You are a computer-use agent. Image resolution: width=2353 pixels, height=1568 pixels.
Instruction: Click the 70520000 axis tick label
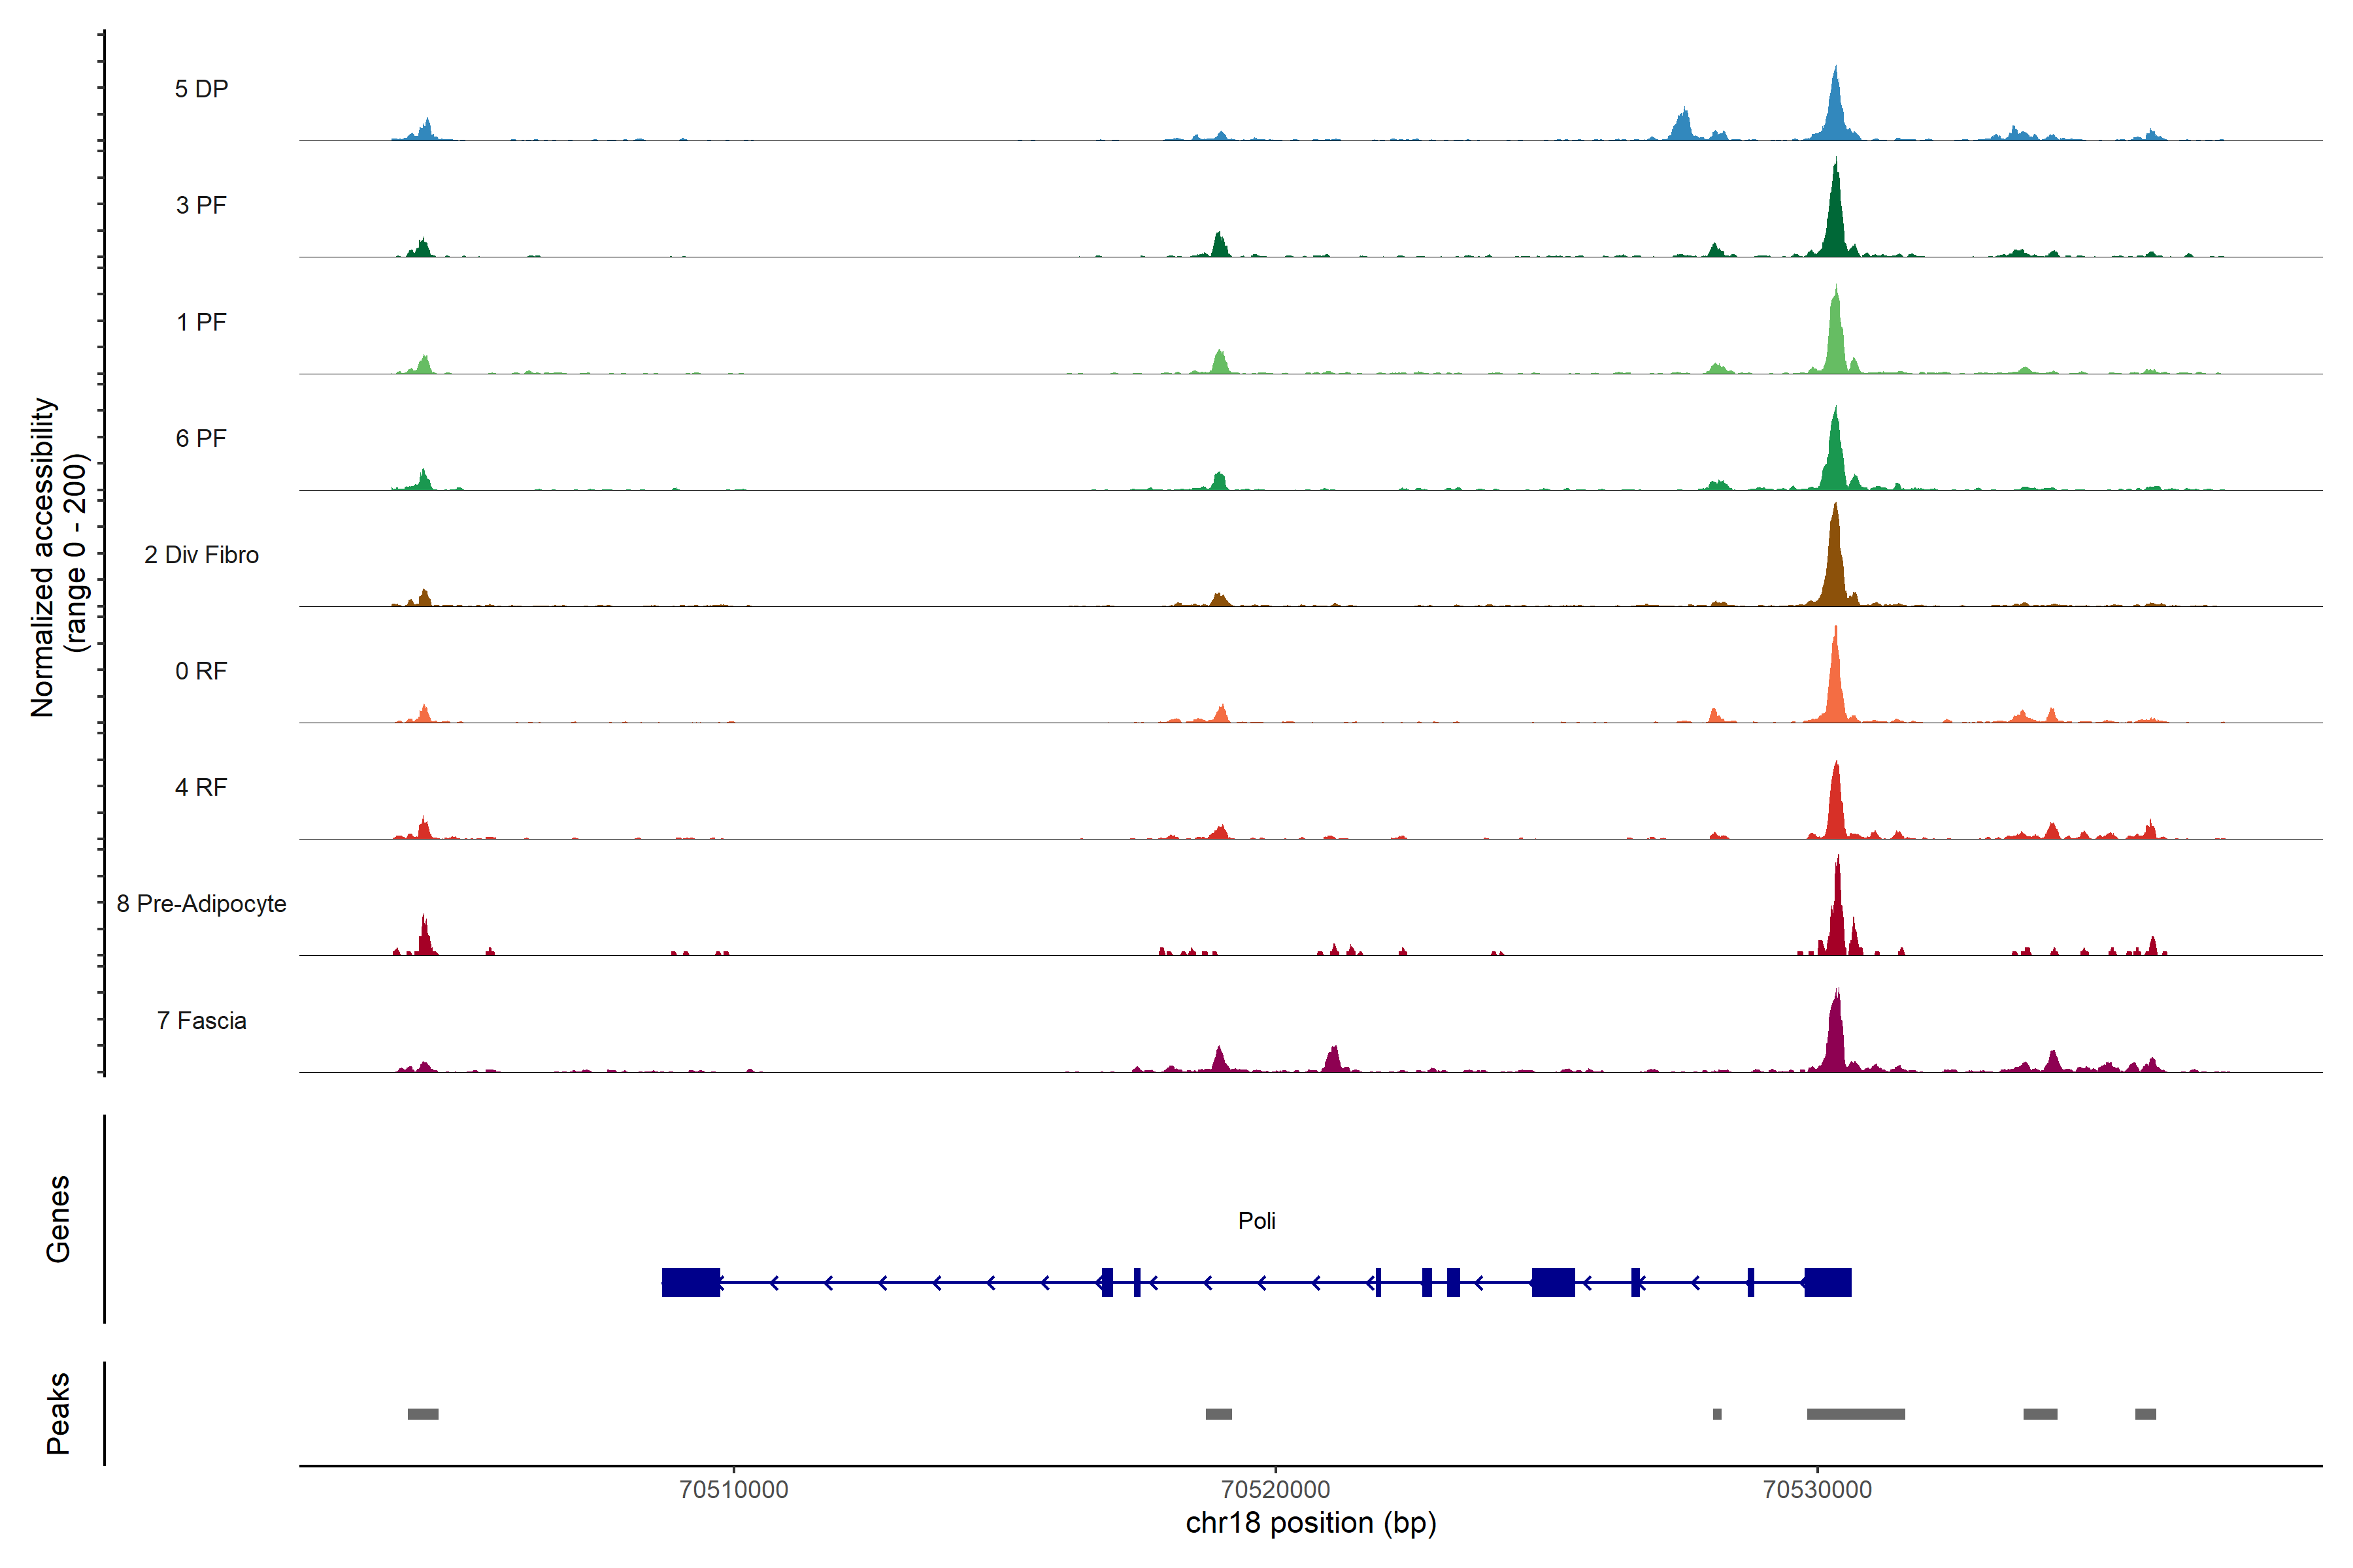(1276, 1489)
